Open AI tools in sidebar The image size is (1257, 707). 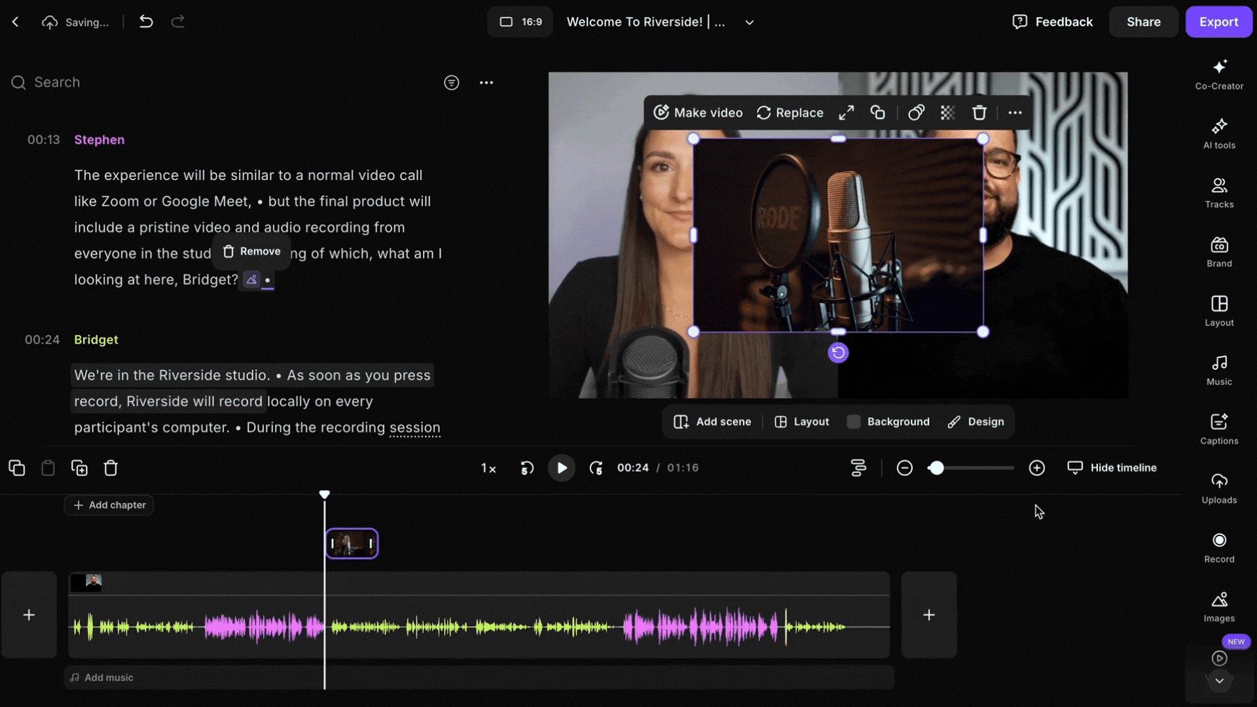click(1218, 134)
